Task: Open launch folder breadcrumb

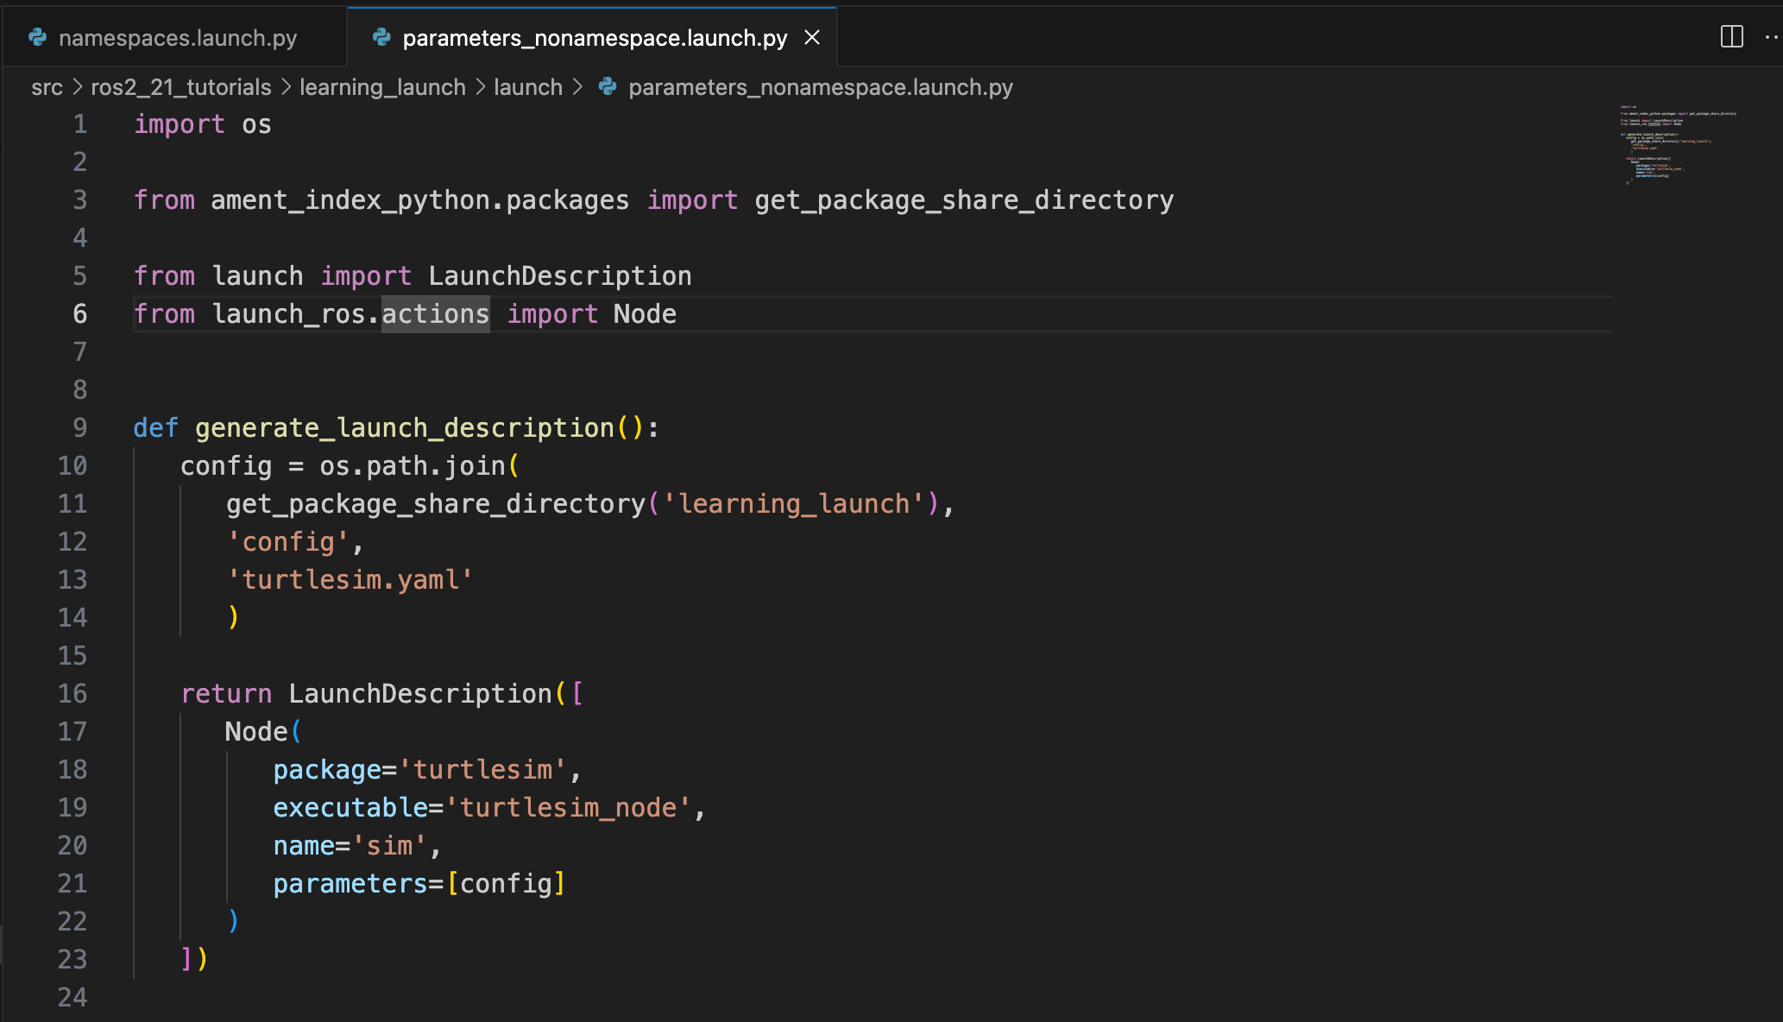Action: [527, 87]
